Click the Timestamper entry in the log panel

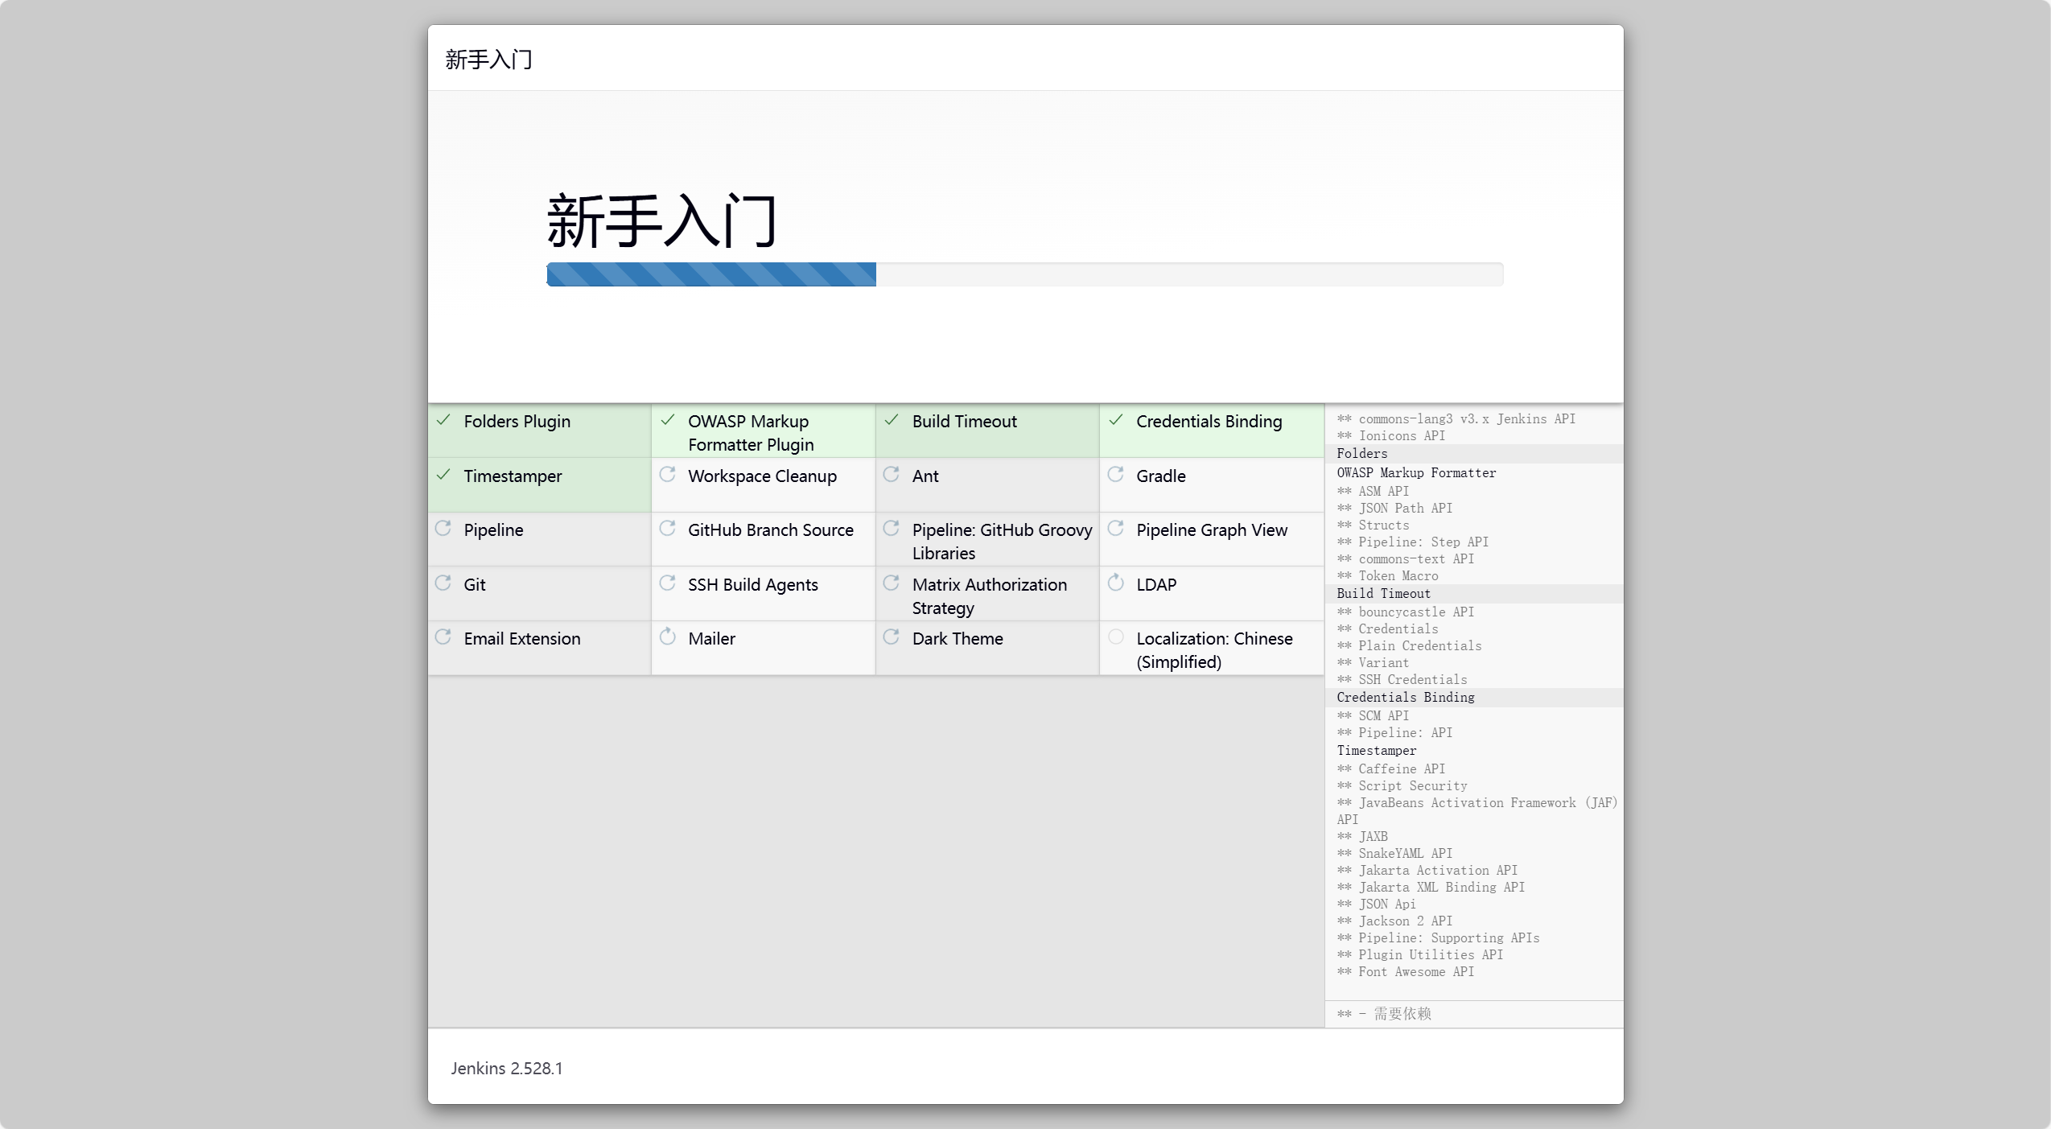click(1376, 751)
